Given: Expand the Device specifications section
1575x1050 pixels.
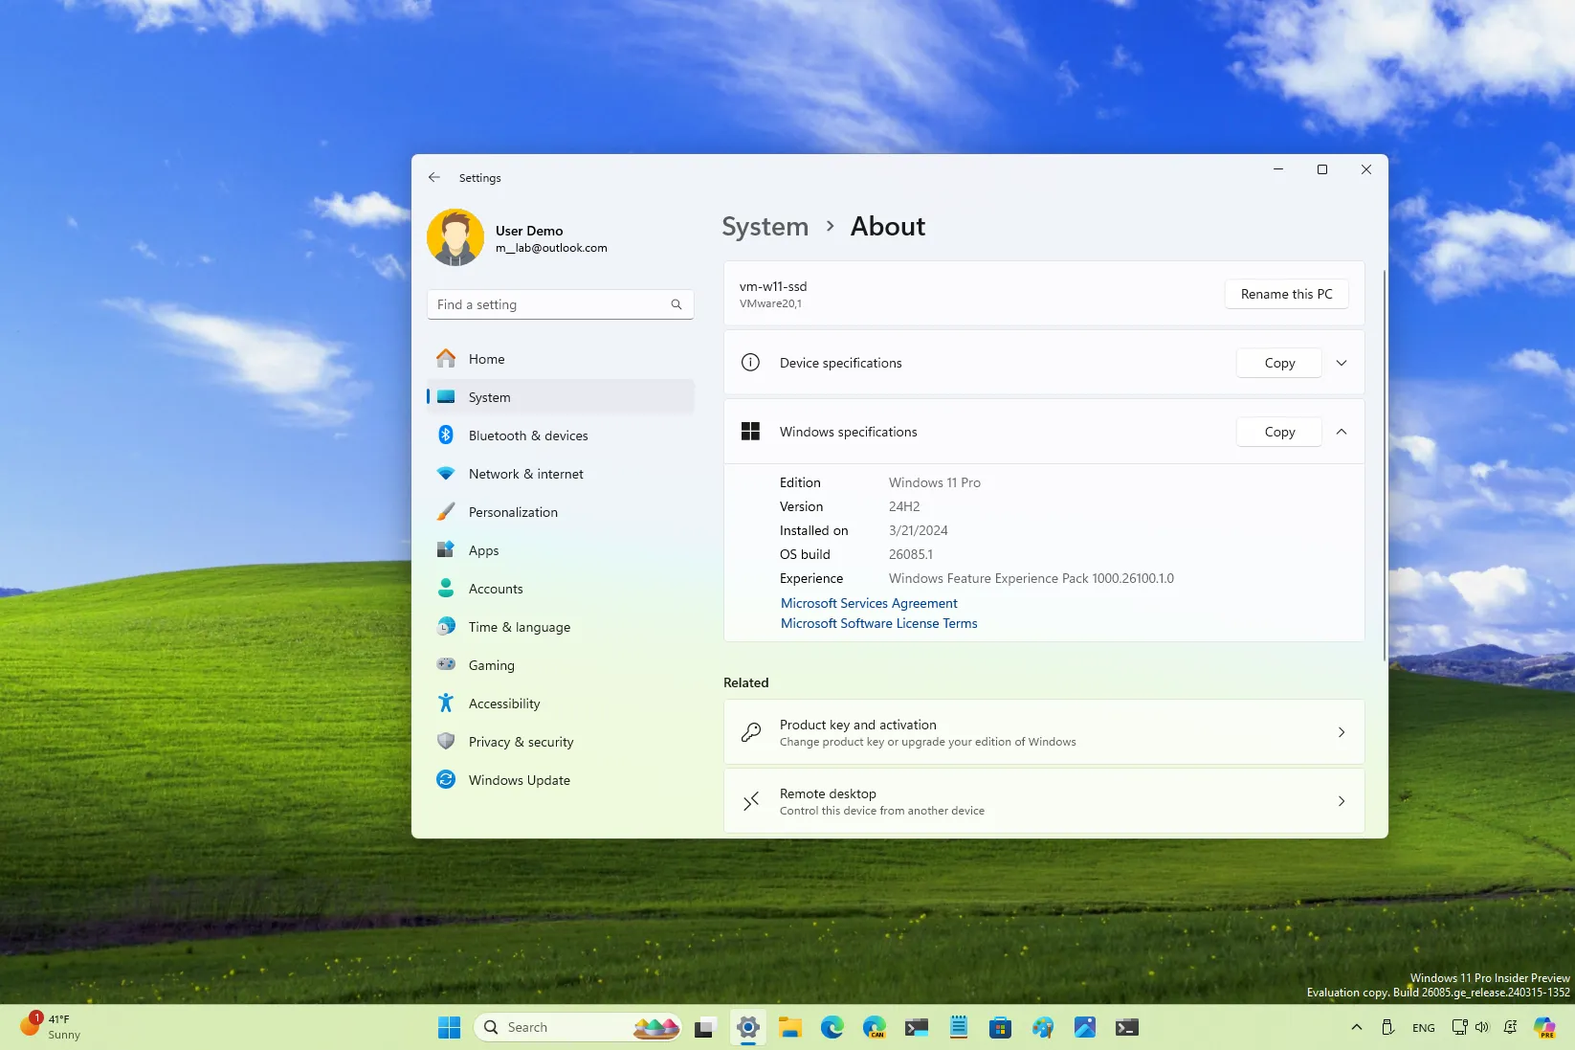Looking at the screenshot, I should [x=1342, y=363].
